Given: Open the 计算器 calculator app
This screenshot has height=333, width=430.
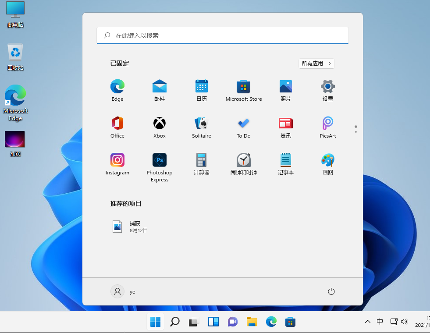Looking at the screenshot, I should pyautogui.click(x=201, y=160).
